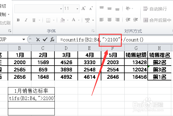
Task: Select cell with value 16456
Action: [x=136, y=77]
